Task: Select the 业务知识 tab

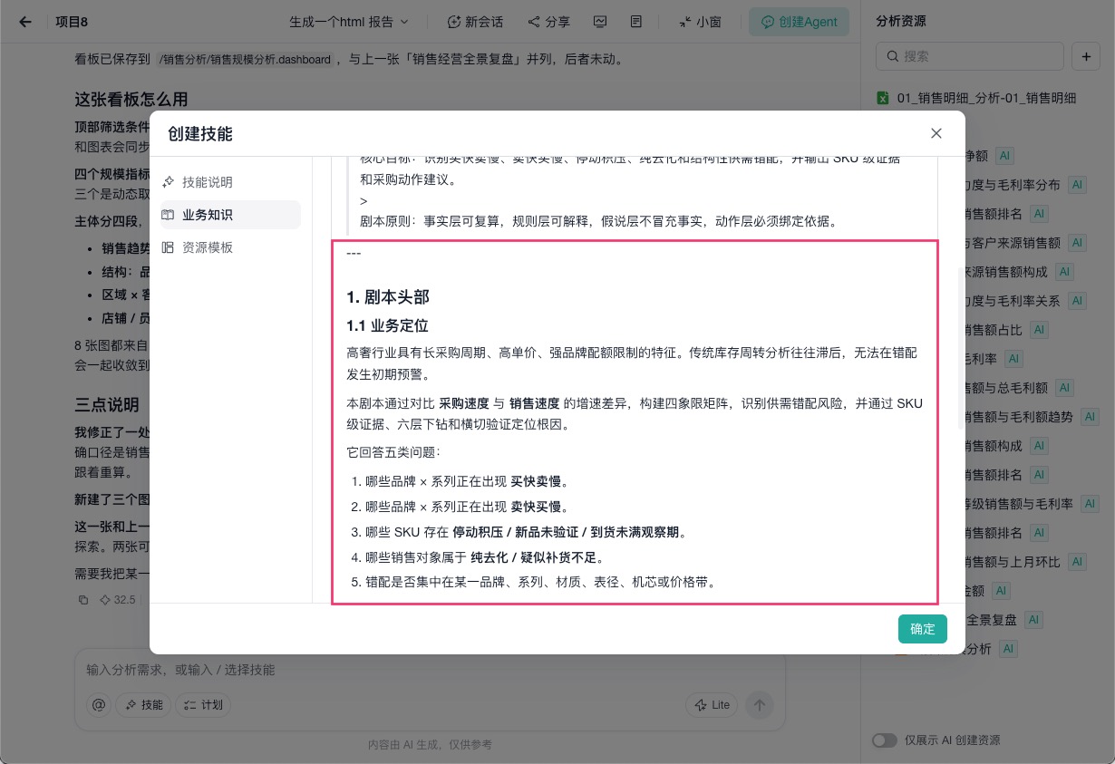Action: tap(230, 215)
